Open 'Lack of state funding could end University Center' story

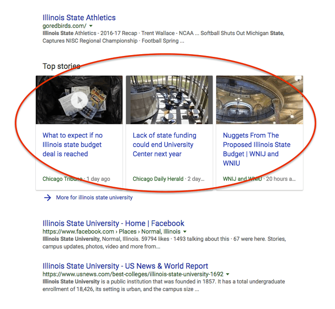[x=165, y=145]
